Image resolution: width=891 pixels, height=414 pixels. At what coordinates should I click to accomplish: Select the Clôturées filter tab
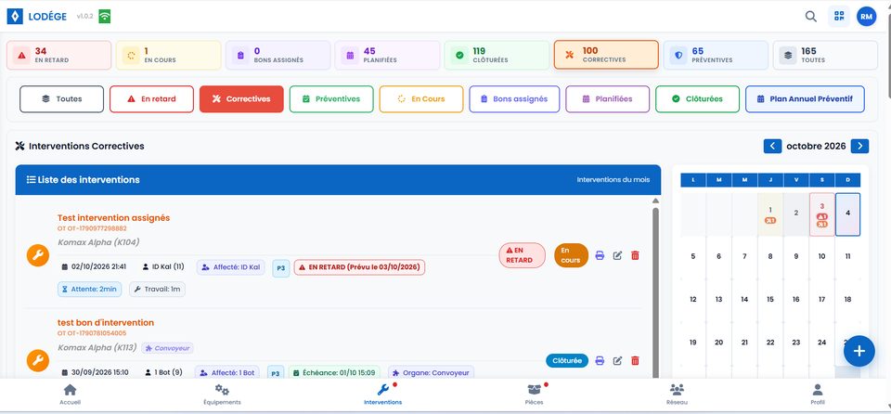click(697, 99)
